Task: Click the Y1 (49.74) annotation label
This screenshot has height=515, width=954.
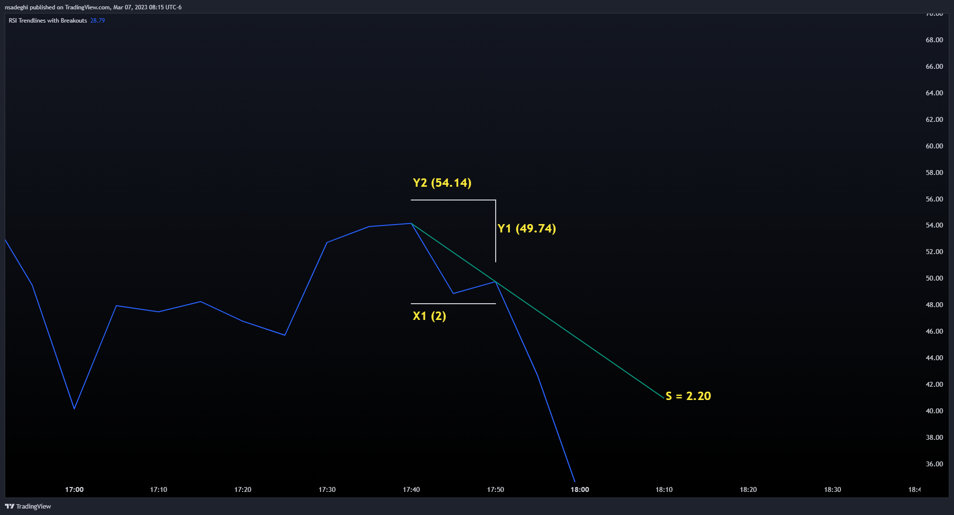Action: coord(527,229)
